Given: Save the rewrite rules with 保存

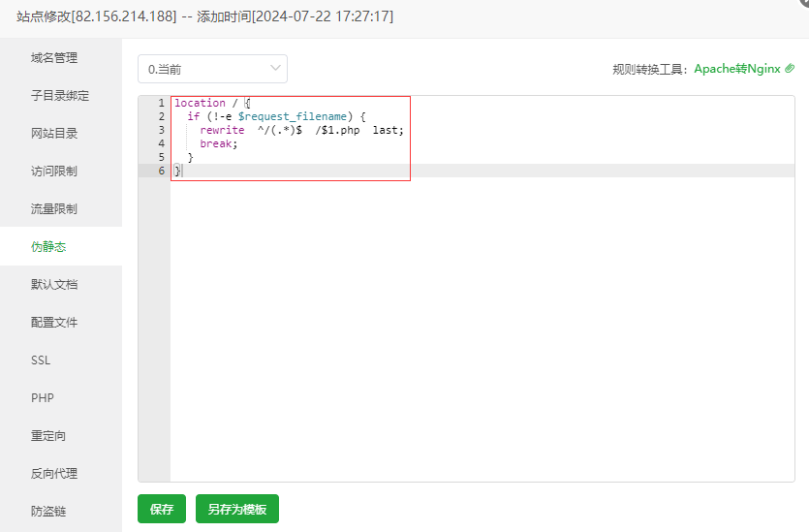Looking at the screenshot, I should pyautogui.click(x=162, y=509).
